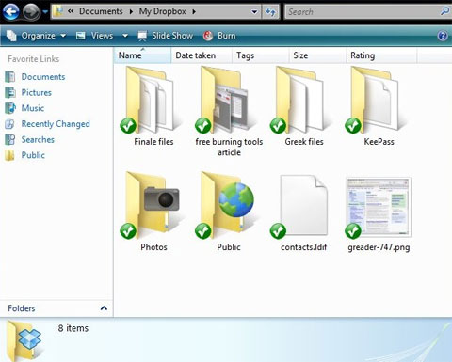Click the green sync checkmark on contacts.ldif
The height and width of the screenshot is (362, 452).
pyautogui.click(x=278, y=231)
